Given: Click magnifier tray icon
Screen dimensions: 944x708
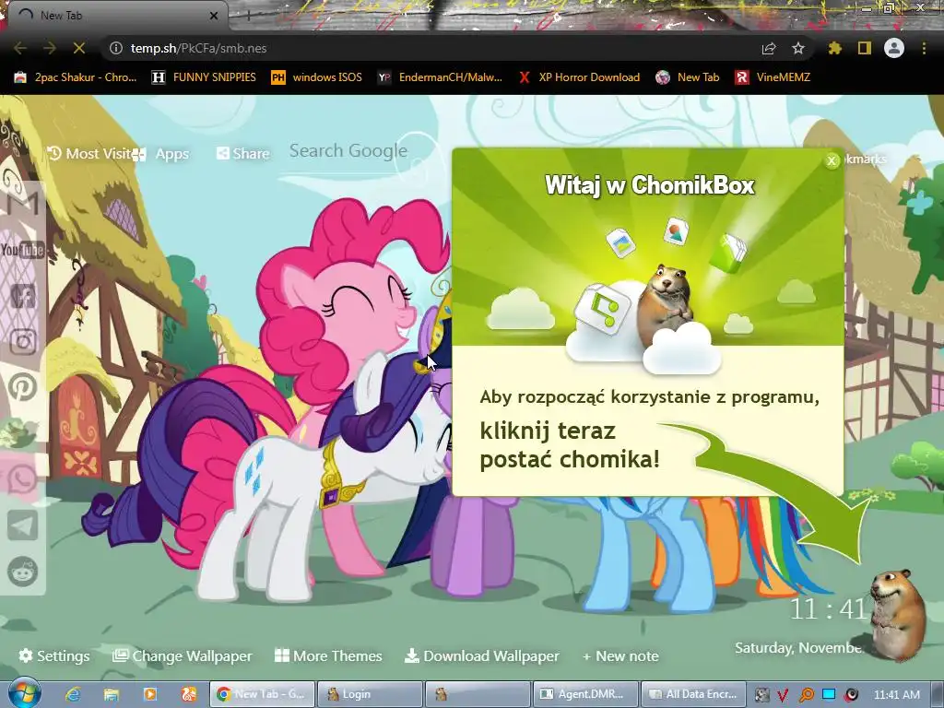Looking at the screenshot, I should coord(806,695).
